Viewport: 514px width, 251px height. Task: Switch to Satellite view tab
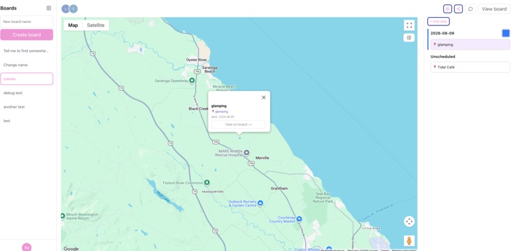(96, 25)
